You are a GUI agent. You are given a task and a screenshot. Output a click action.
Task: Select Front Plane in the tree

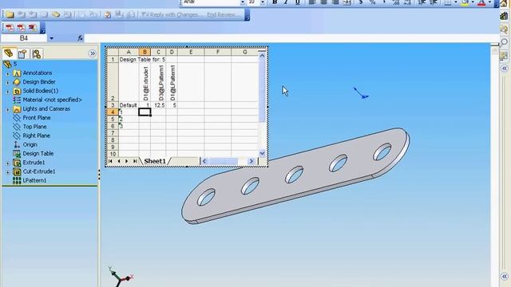(x=37, y=117)
